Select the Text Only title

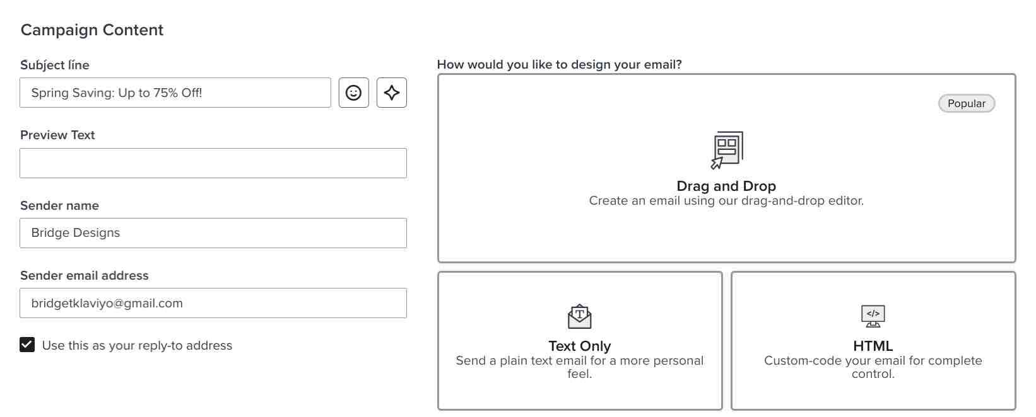tap(580, 346)
